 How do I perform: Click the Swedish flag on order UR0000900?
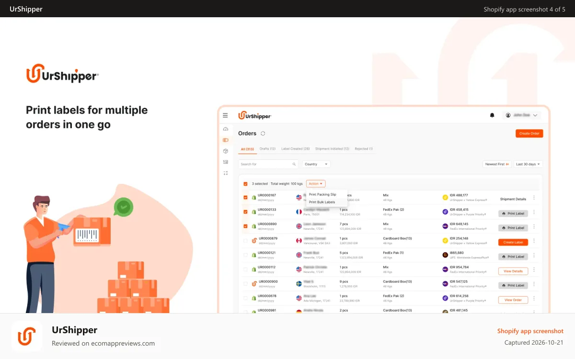tap(299, 283)
